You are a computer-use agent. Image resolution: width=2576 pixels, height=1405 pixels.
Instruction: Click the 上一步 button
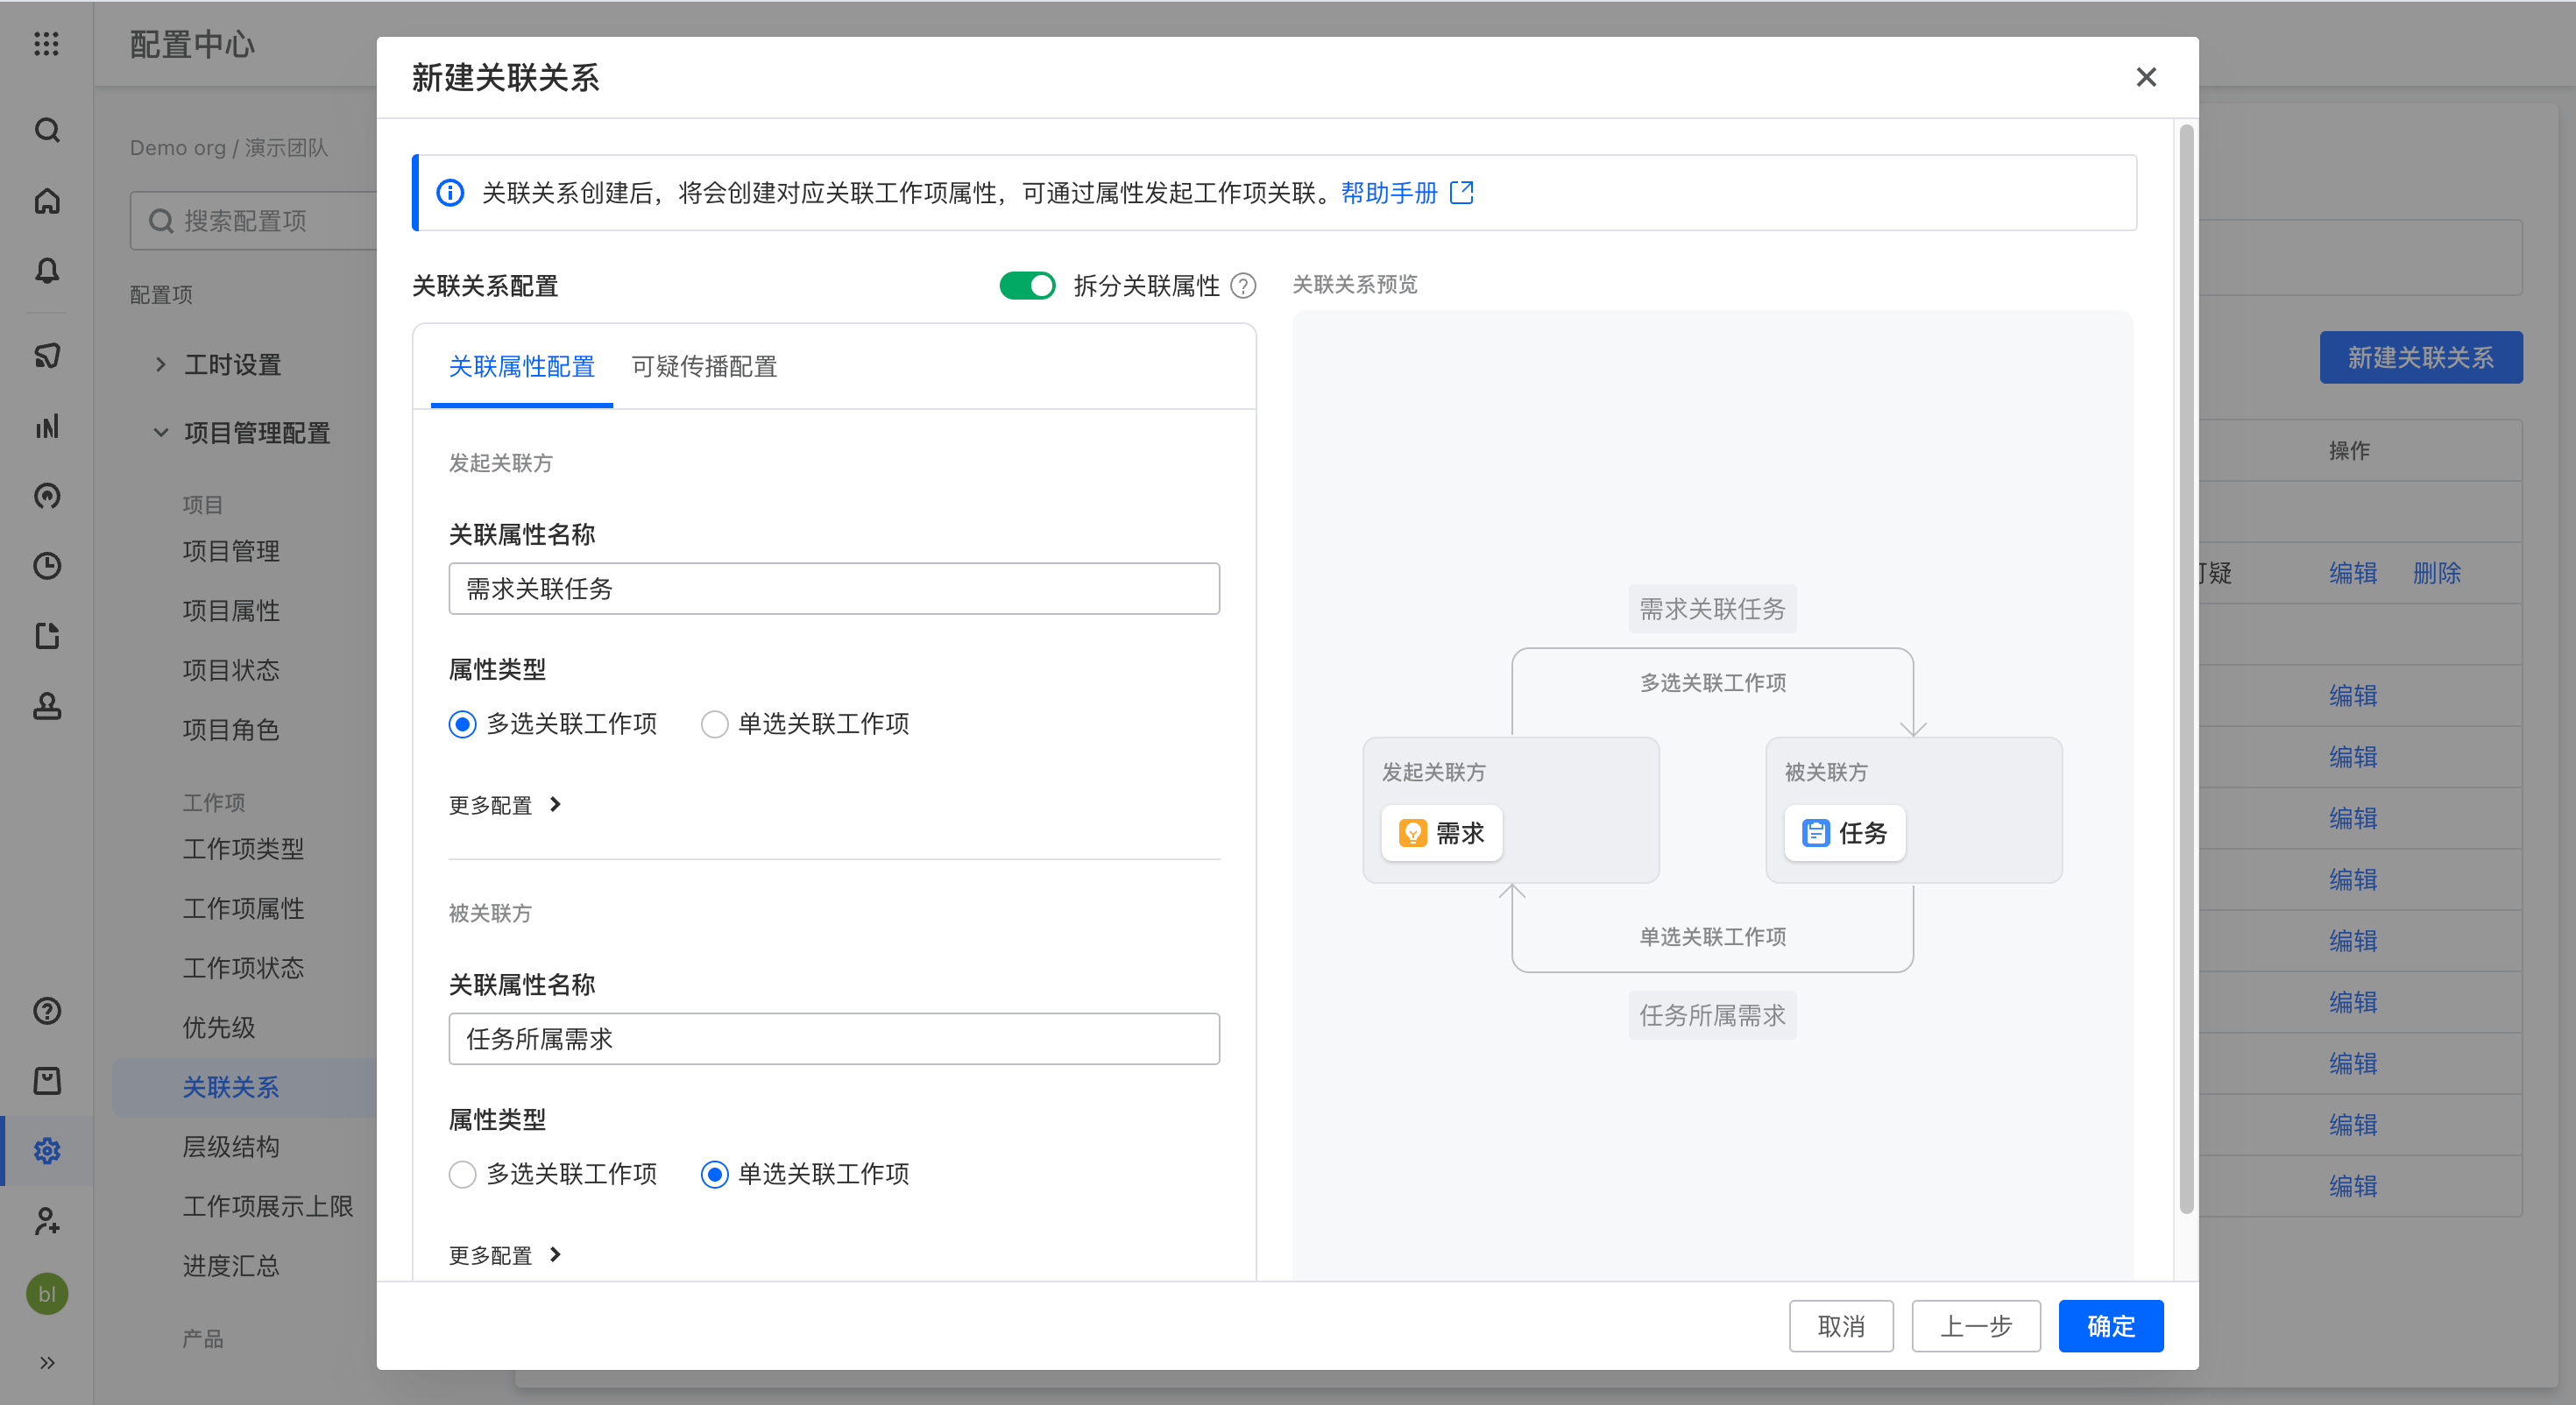(x=1976, y=1326)
